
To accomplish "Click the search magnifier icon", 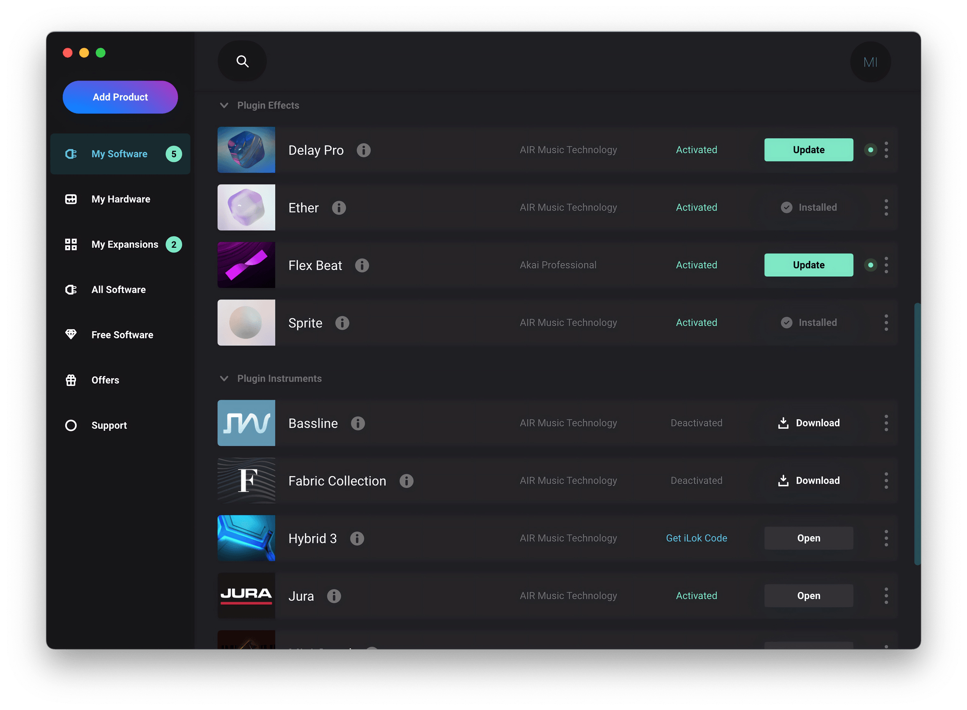I will (x=242, y=61).
